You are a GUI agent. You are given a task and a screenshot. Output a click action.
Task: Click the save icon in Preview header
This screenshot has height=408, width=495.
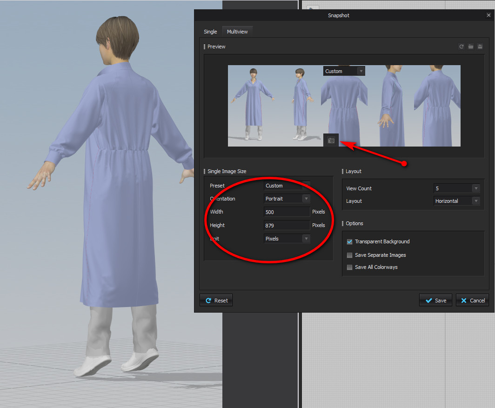tap(480, 47)
